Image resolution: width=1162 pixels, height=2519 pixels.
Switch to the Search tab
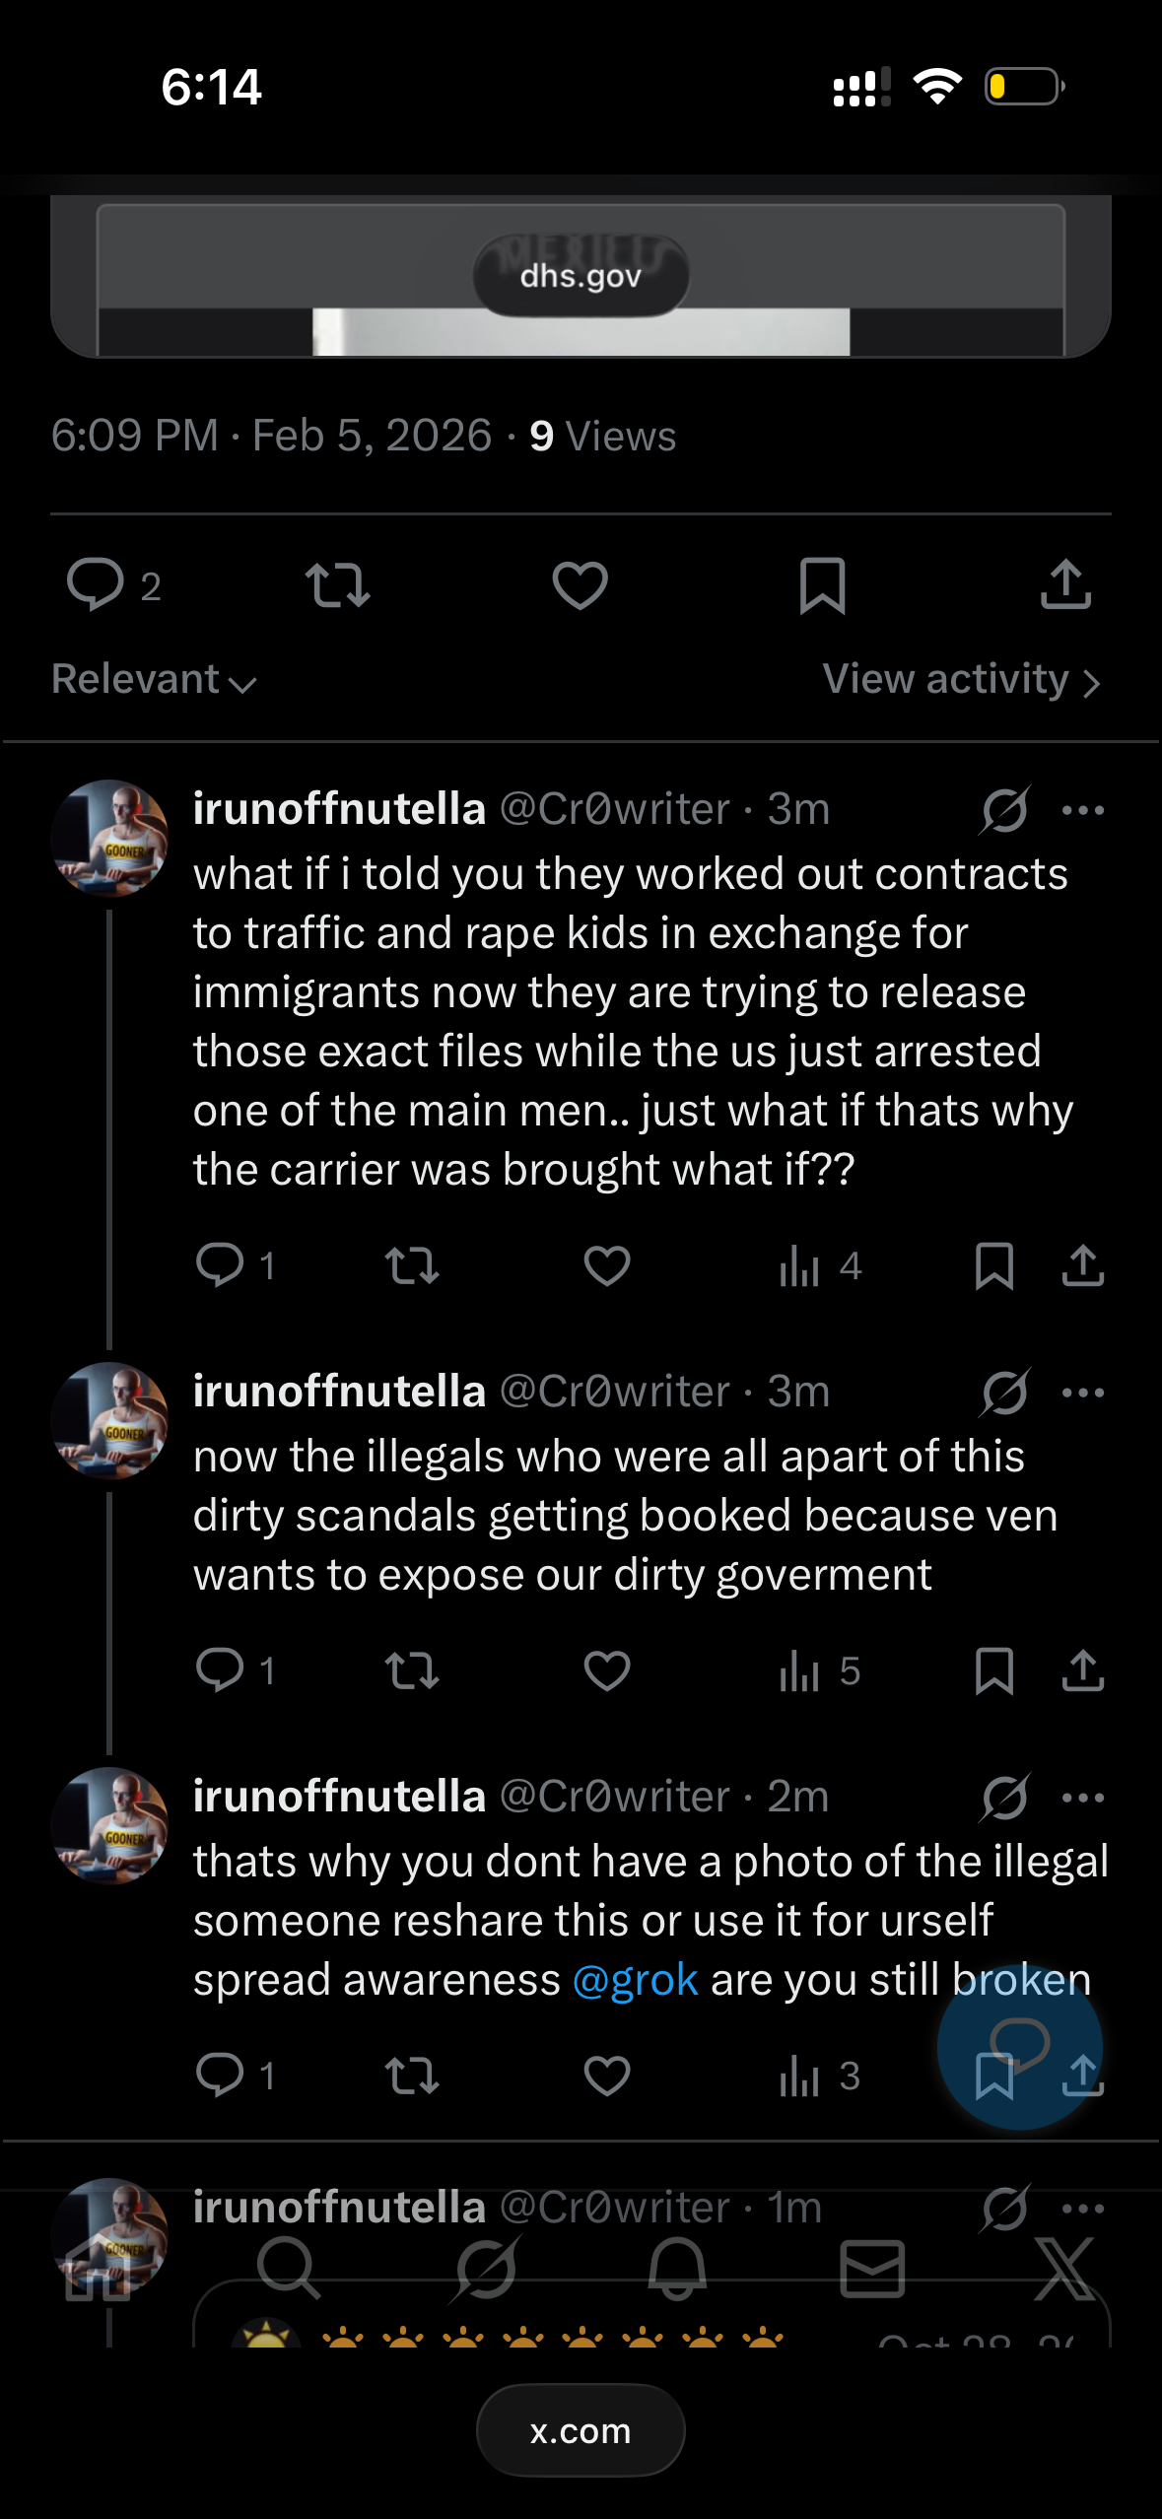click(x=288, y=2269)
